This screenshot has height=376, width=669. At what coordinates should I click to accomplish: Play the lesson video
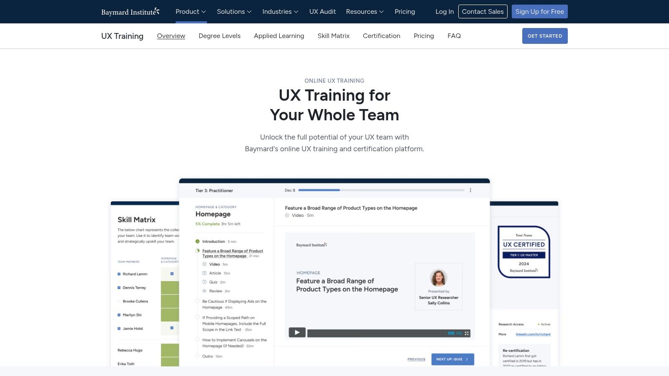tap(297, 333)
